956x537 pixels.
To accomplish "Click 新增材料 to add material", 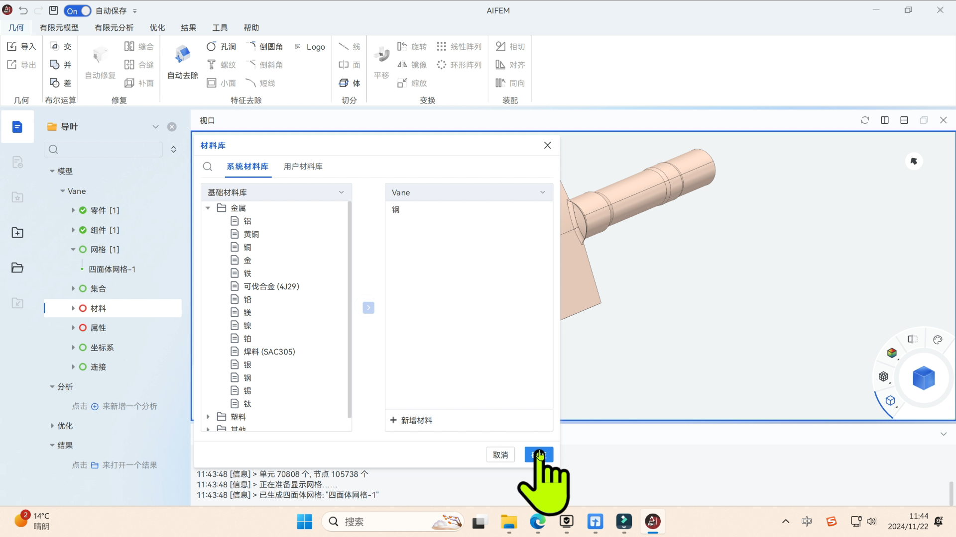I will [411, 420].
